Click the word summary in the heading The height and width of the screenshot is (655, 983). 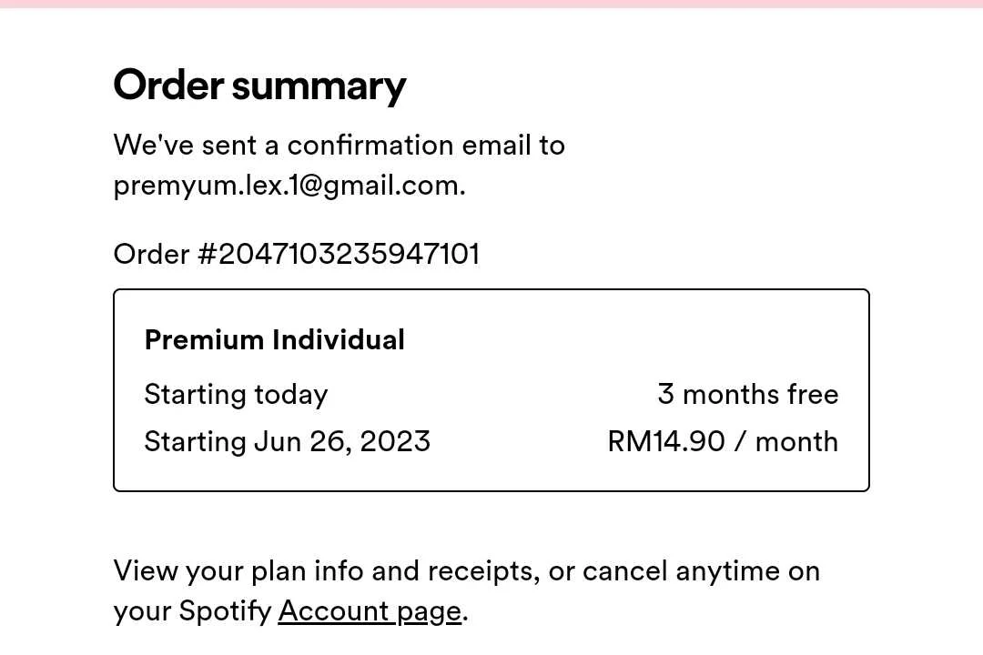point(319,87)
